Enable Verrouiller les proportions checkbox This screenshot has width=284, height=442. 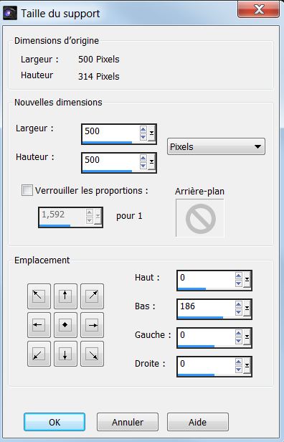27,190
